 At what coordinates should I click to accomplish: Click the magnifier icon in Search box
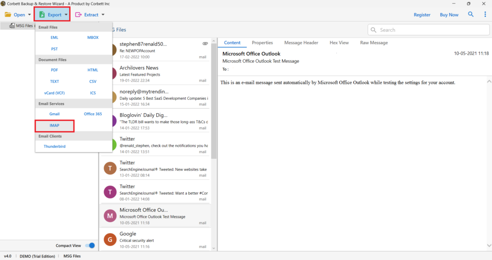(x=373, y=30)
